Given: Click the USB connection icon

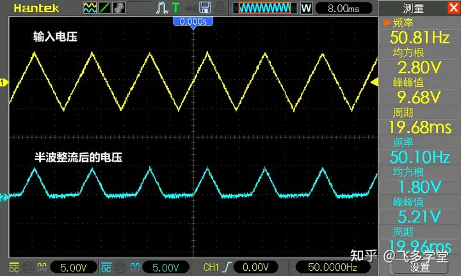Looking at the screenshot, I should click(x=191, y=9).
